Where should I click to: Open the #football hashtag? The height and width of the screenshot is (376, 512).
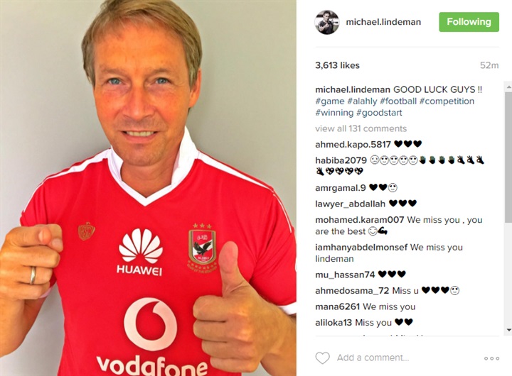(x=398, y=101)
